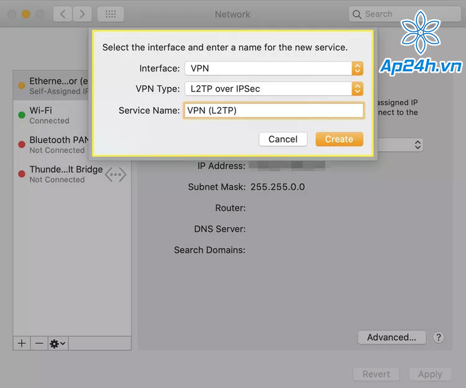Click the Router label
This screenshot has width=466, height=388.
coord(231,208)
